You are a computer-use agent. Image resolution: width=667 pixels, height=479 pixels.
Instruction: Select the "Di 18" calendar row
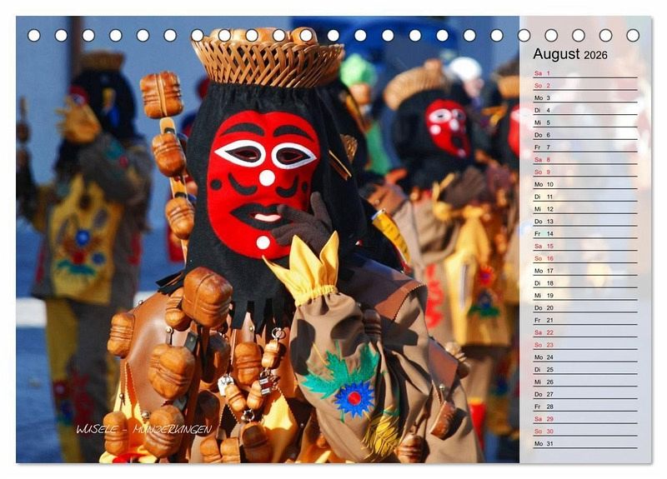click(585, 282)
